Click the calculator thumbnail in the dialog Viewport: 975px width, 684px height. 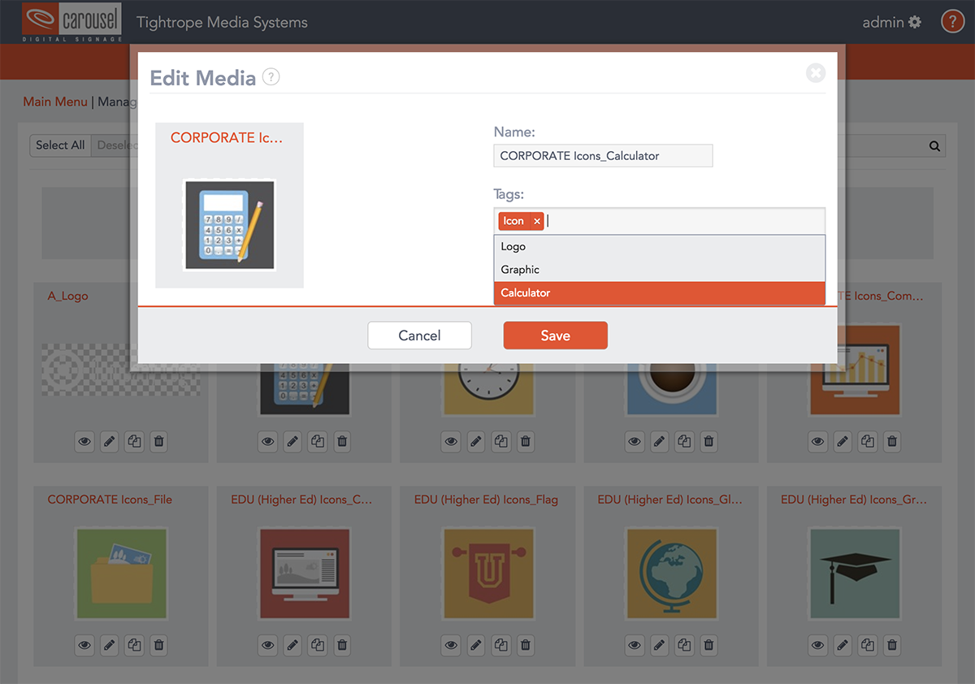click(x=229, y=224)
